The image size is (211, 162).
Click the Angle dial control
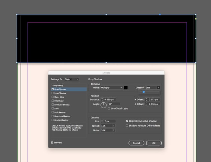[103, 105]
